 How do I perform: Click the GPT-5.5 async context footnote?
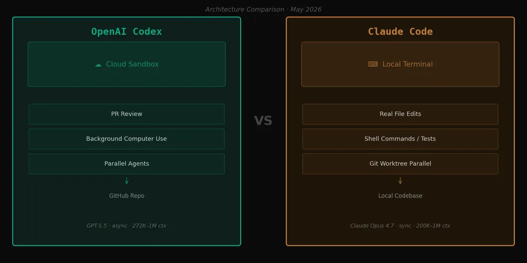[x=127, y=226]
